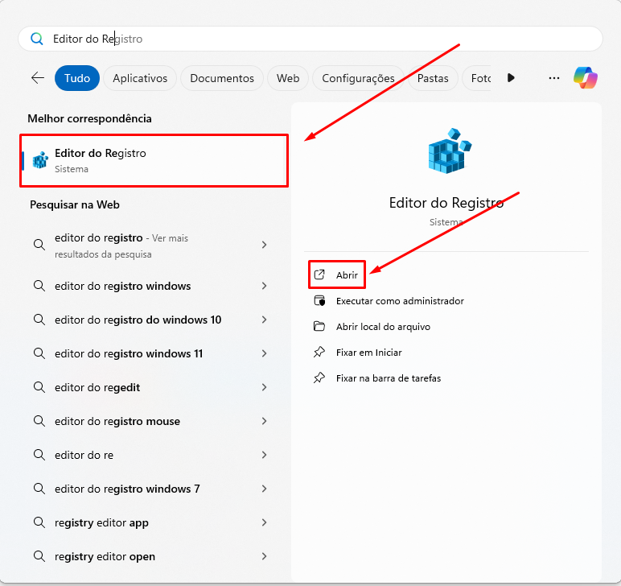
Task: Click search icon beside editor do re
Action: tap(39, 455)
